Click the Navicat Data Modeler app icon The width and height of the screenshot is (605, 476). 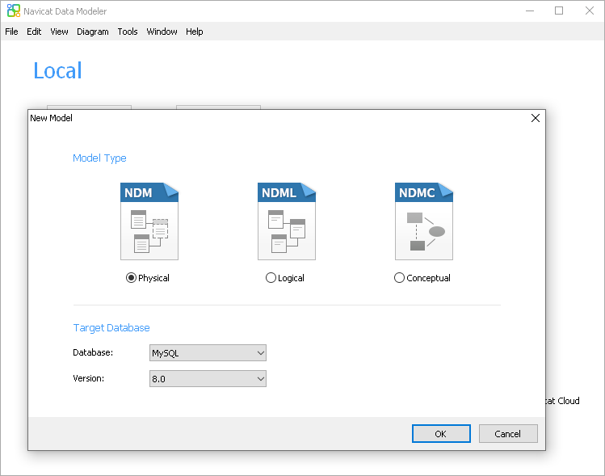[x=14, y=11]
